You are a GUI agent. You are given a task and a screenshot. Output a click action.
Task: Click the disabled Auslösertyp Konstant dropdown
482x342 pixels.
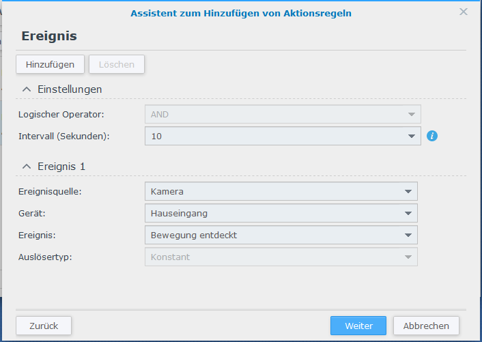point(281,257)
